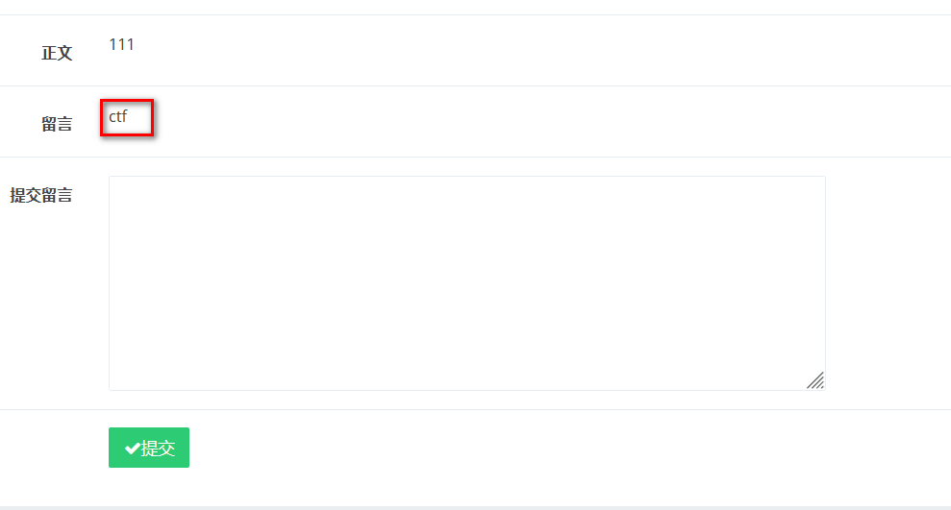
Task: Click the 留言 field label
Action: [x=57, y=124]
